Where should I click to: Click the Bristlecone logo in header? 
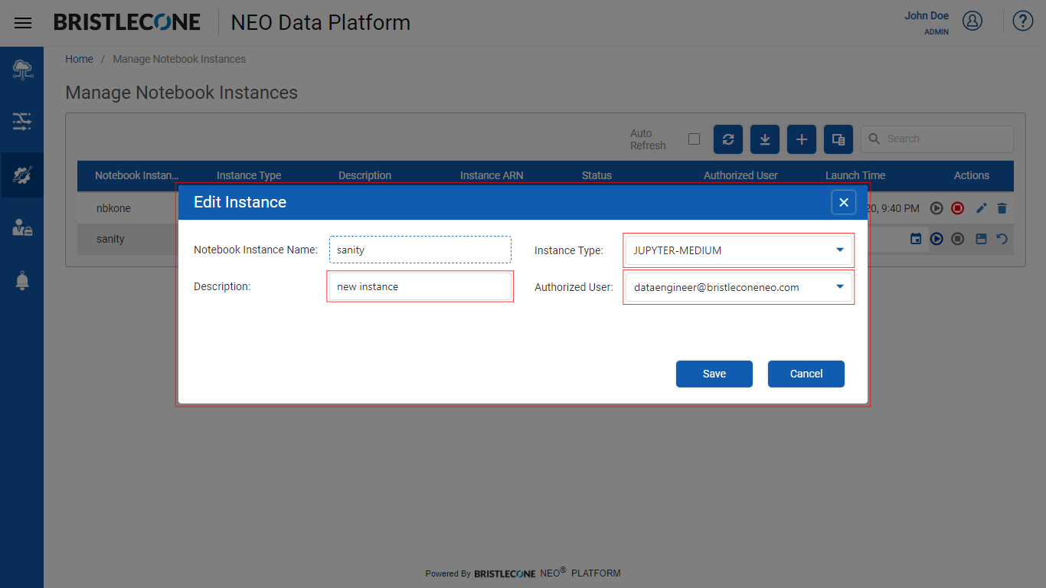coord(127,22)
